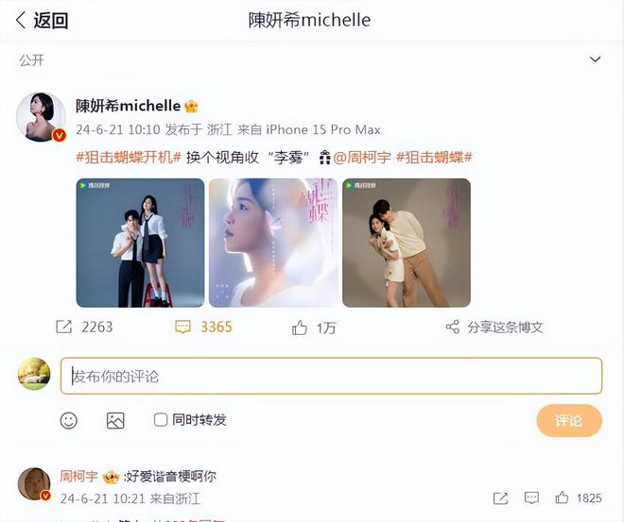The width and height of the screenshot is (624, 522).
Task: Click the orange 评论 submit button
Action: point(568,420)
